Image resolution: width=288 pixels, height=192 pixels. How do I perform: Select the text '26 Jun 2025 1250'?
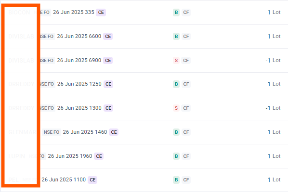(79, 84)
